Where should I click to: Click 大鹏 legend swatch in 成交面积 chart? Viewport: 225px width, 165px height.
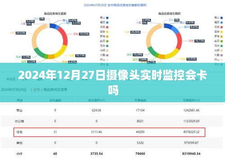coord(221,55)
